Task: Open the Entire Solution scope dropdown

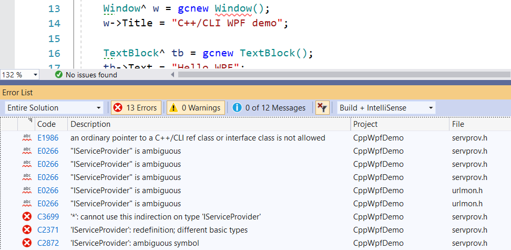Action: (x=54, y=108)
